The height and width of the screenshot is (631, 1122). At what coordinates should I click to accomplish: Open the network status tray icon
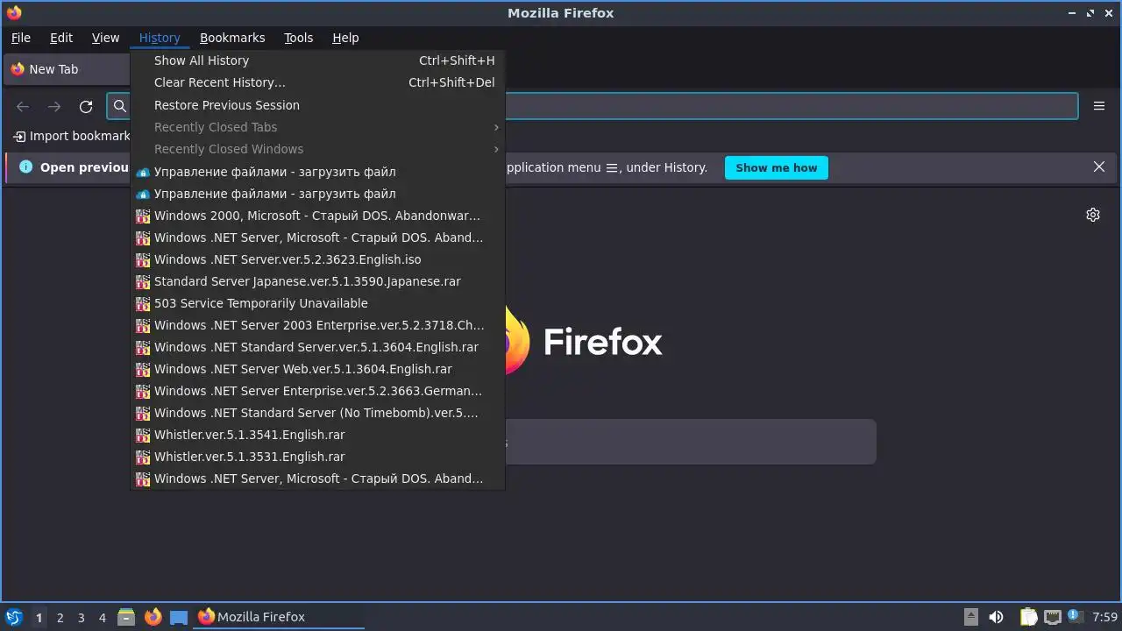1053,617
